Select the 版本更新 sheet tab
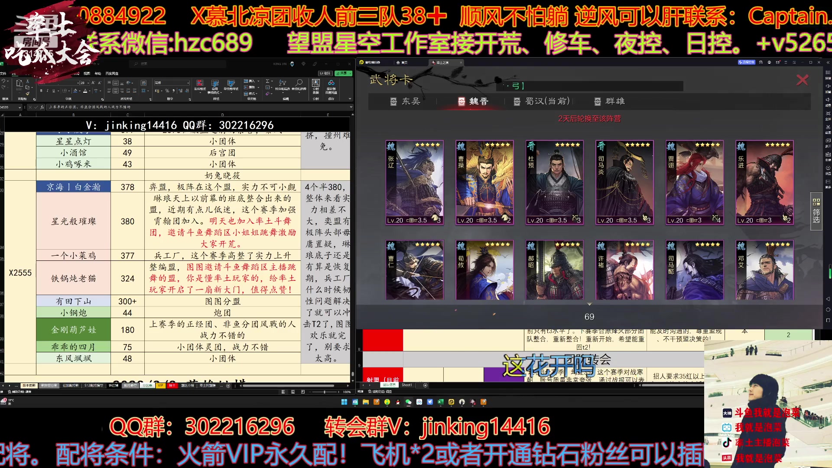The image size is (832, 468). (x=29, y=385)
